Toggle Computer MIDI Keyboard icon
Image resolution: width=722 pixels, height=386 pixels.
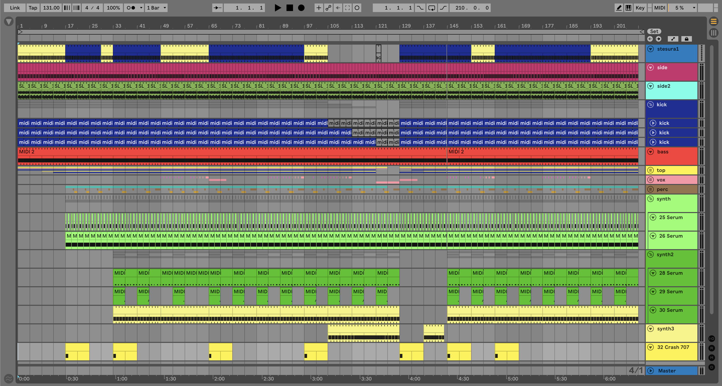(628, 8)
